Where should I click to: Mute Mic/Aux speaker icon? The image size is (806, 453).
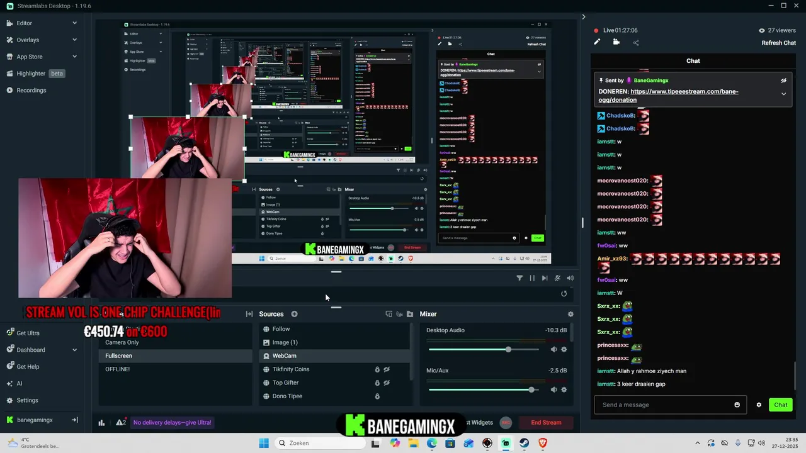click(x=553, y=389)
